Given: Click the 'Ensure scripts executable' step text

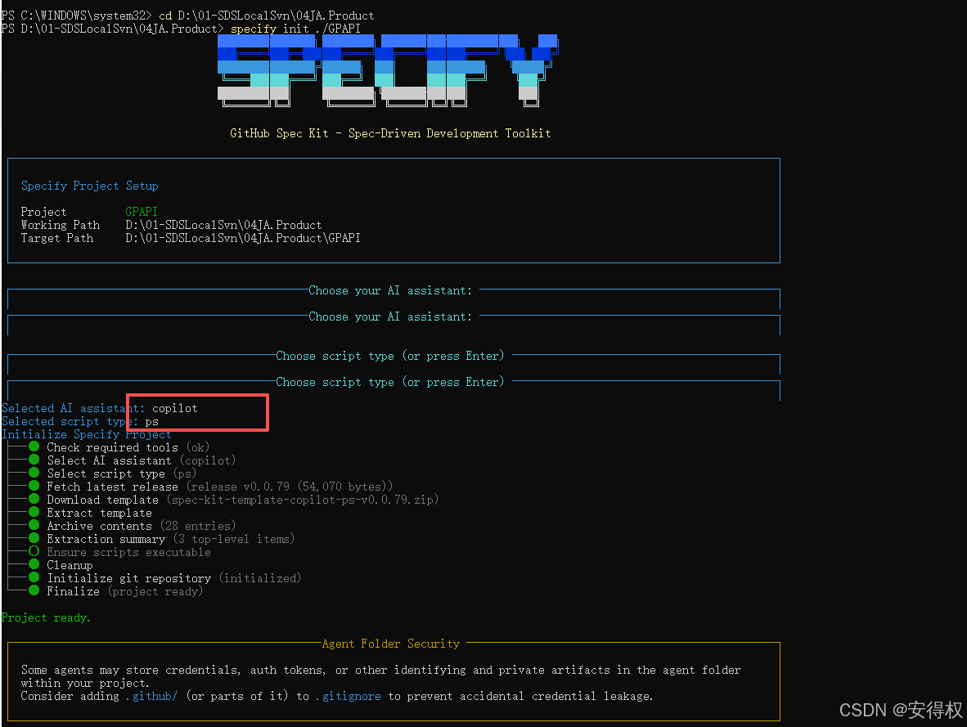Looking at the screenshot, I should [129, 552].
